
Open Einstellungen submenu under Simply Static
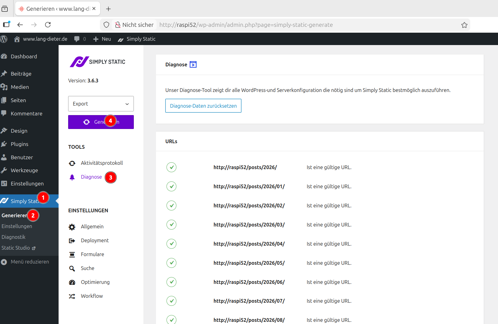point(17,226)
